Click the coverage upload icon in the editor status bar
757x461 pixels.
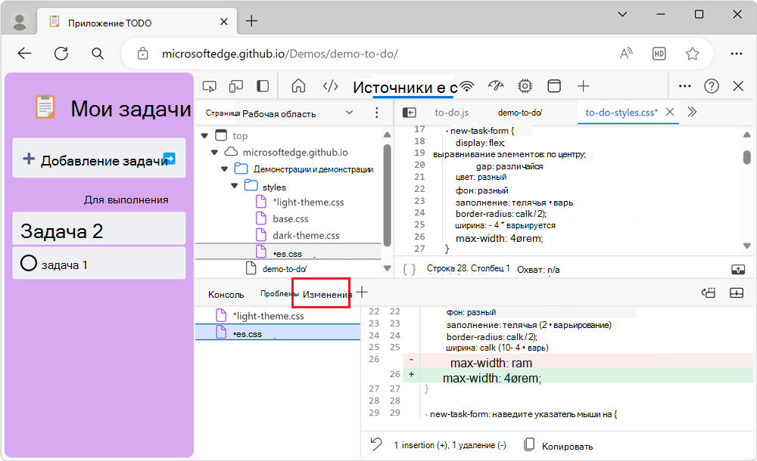[x=738, y=270]
